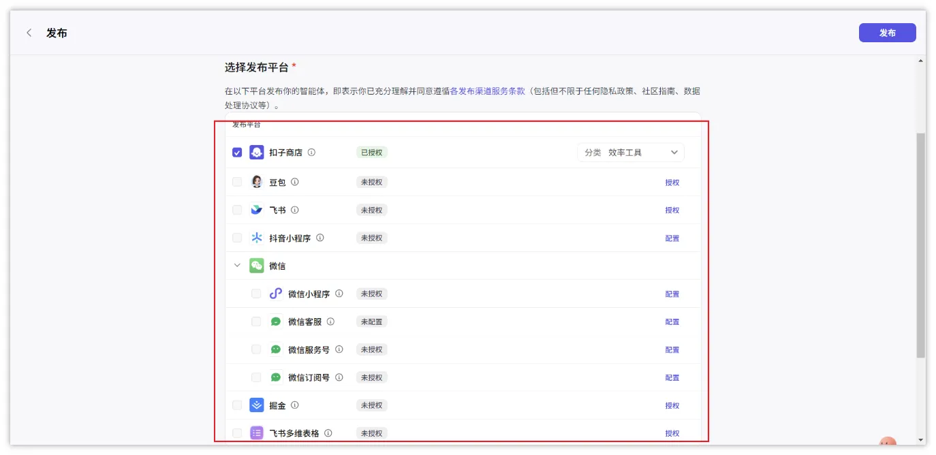This screenshot has height=455, width=936.
Task: Click the 豆包 avatar icon
Action: pos(256,182)
